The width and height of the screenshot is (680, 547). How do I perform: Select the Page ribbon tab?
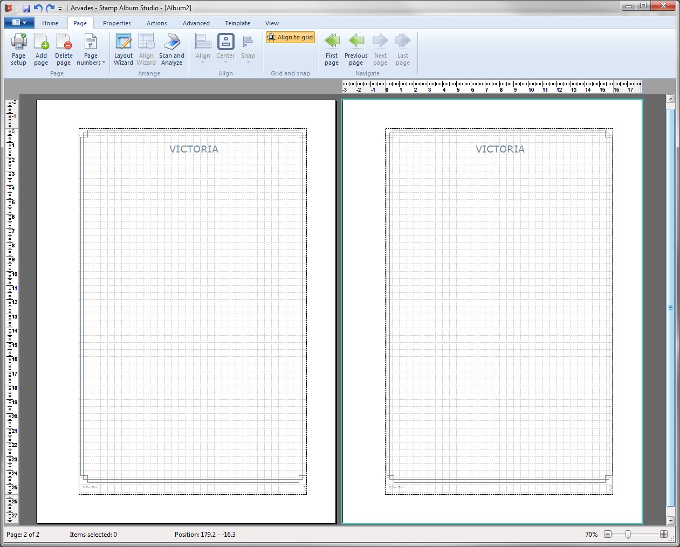(80, 23)
